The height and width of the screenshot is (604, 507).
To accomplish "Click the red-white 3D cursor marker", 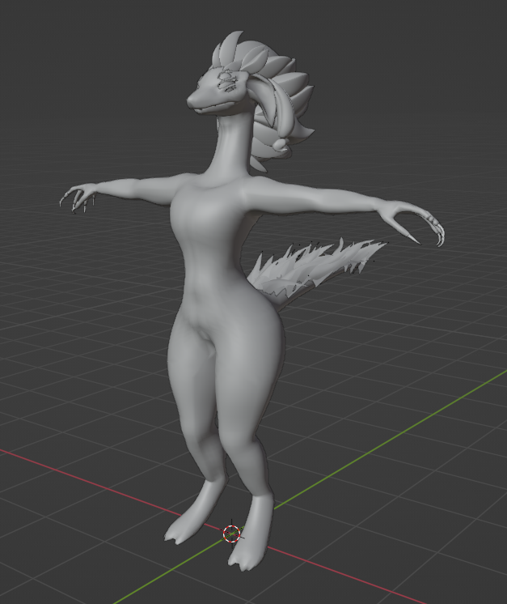I will tap(232, 534).
